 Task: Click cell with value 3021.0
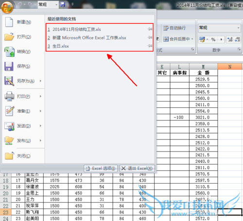203,118
